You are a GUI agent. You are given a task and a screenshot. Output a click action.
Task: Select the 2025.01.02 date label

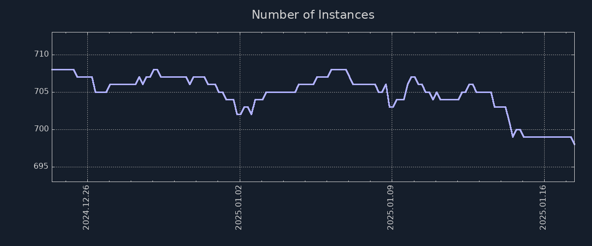click(x=239, y=207)
